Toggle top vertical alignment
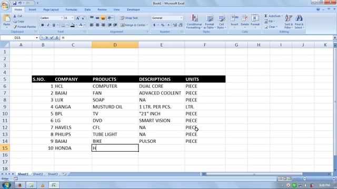Image resolution: width=337 pixels, height=189 pixels. coord(92,18)
